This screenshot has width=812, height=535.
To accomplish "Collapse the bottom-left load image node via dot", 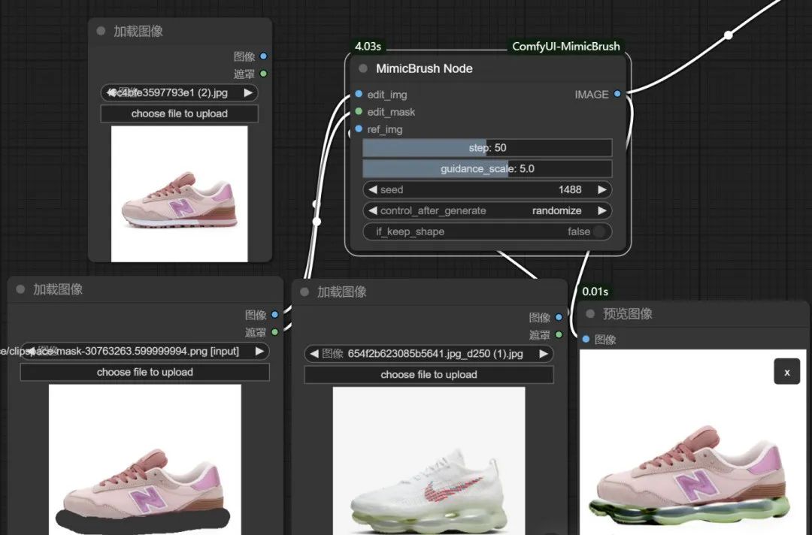I will point(20,289).
